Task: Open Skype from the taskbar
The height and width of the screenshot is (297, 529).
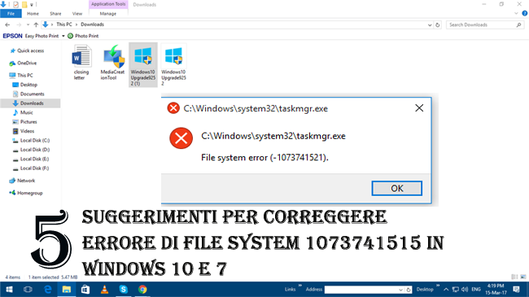Action: coord(124,290)
